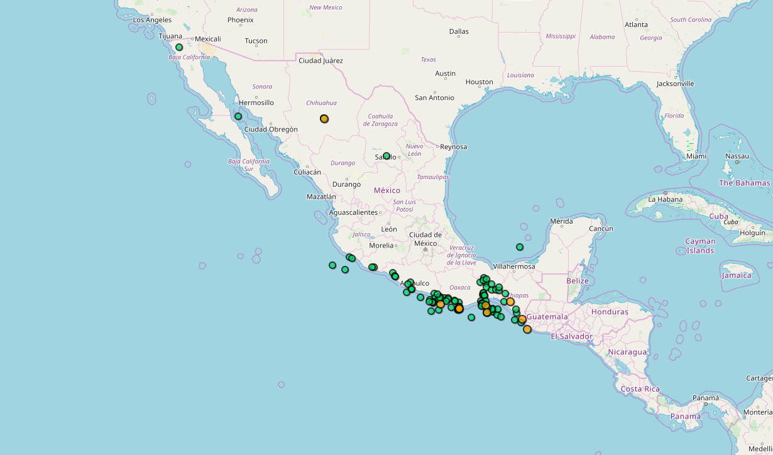
Task: Click the Houston city label
Action: [480, 82]
